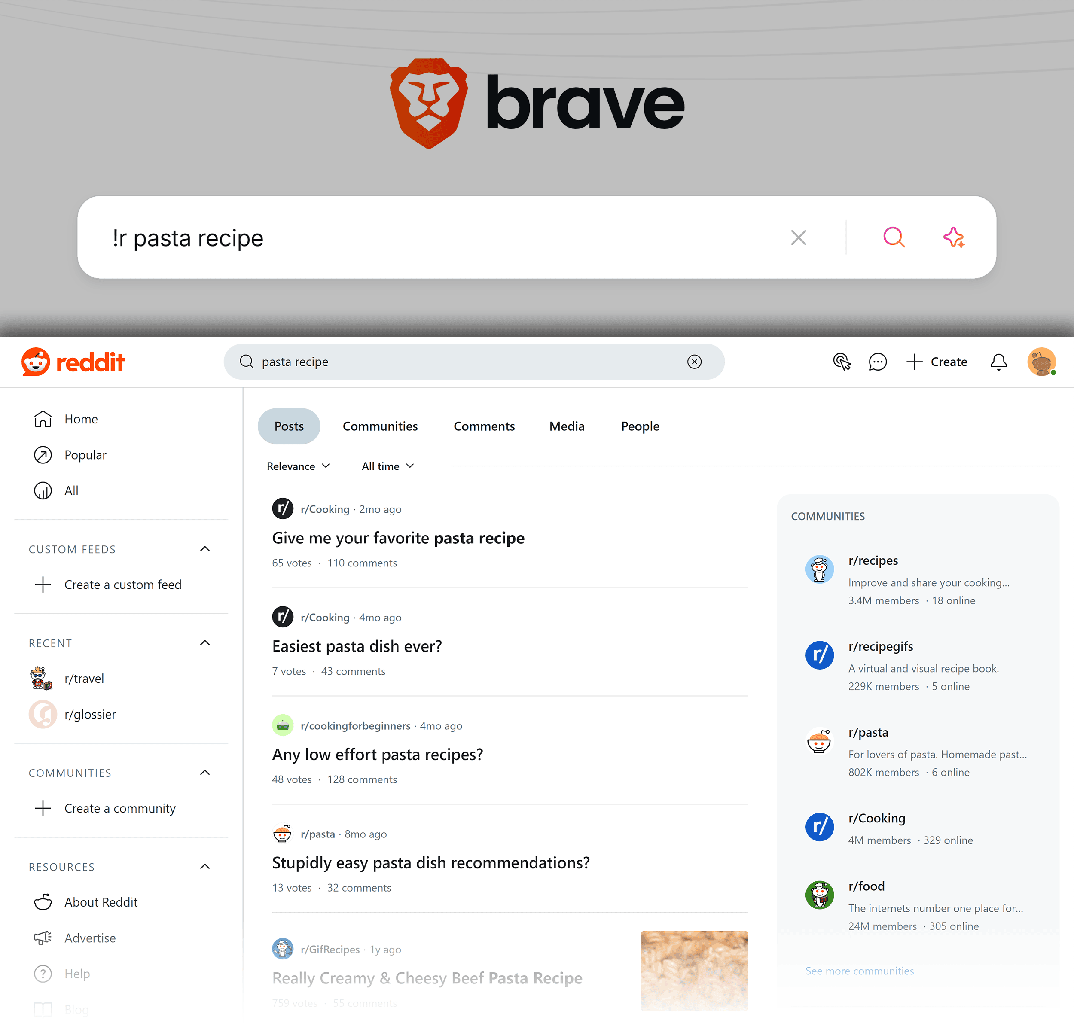Click the Reddit chat bubble icon
1074x1023 pixels.
tap(877, 362)
